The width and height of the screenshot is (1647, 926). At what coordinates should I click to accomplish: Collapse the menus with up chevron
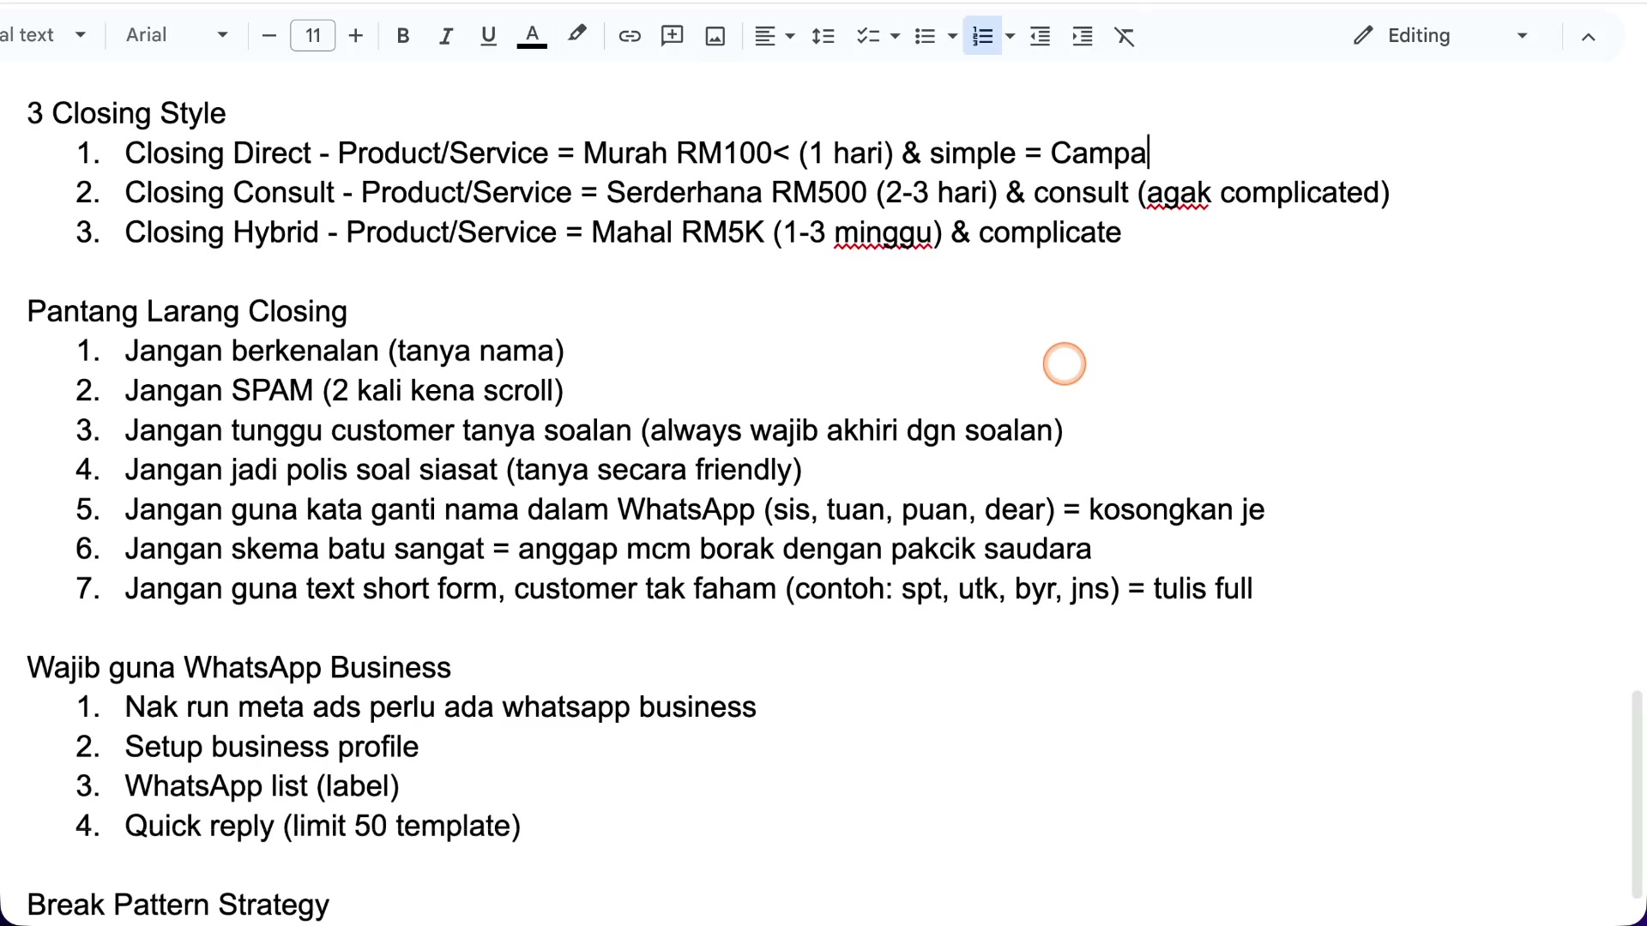point(1589,37)
